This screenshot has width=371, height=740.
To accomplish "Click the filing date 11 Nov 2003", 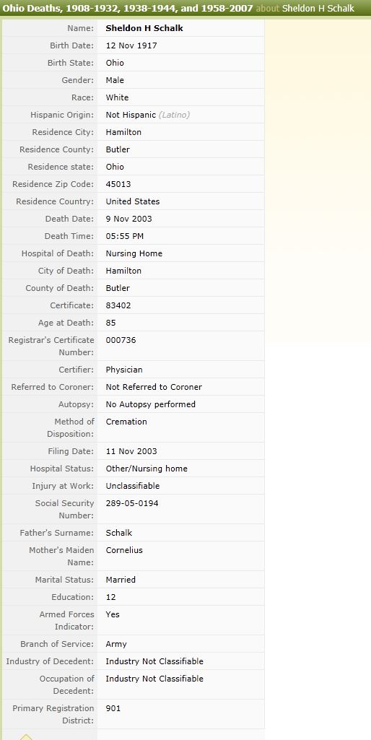I will tap(131, 451).
